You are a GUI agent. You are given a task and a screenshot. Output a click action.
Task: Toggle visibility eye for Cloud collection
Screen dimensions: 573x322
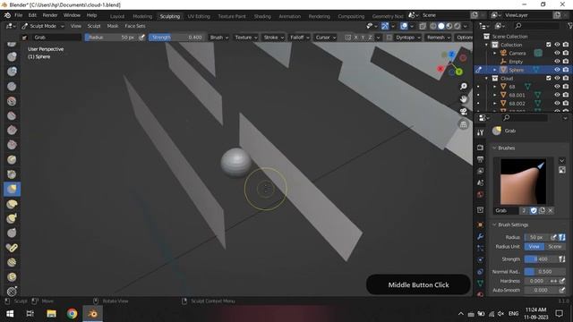pyautogui.click(x=557, y=78)
